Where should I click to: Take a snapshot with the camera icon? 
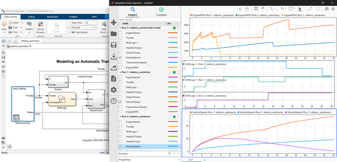(326, 8)
